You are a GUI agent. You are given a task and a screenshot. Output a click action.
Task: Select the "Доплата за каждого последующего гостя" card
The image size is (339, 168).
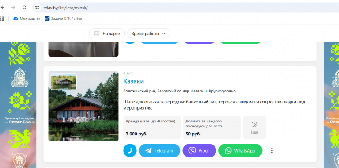point(212,127)
